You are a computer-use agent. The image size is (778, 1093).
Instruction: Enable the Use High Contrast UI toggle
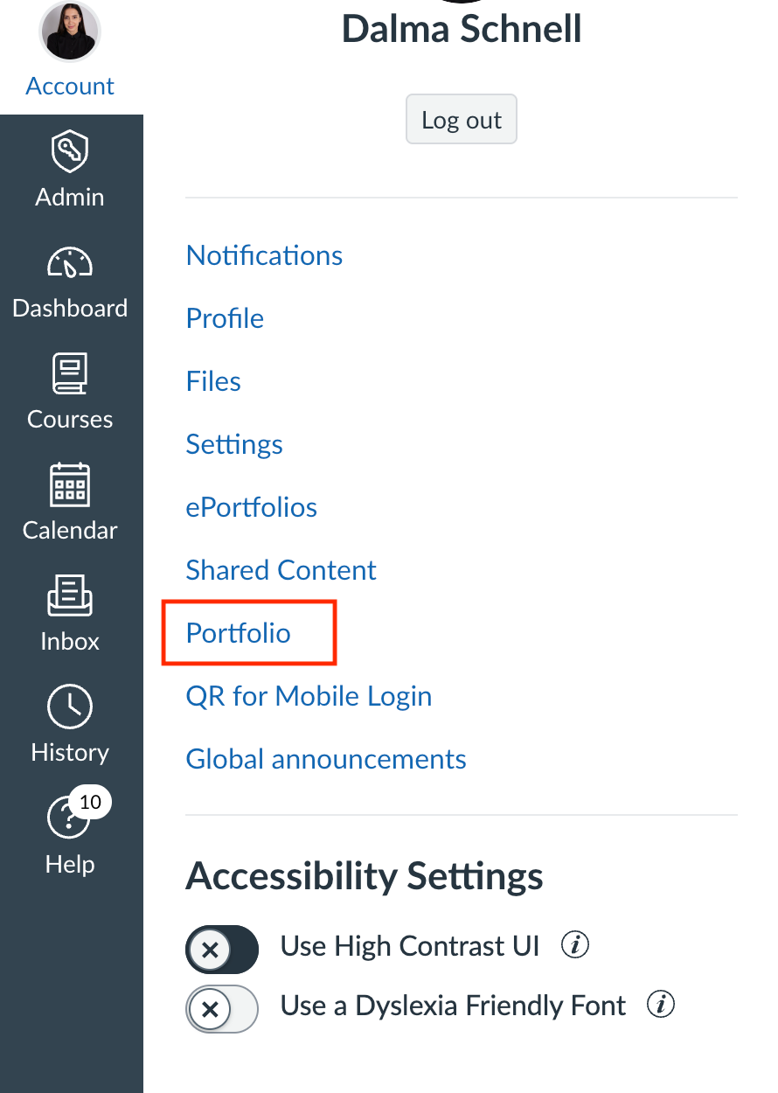[222, 950]
